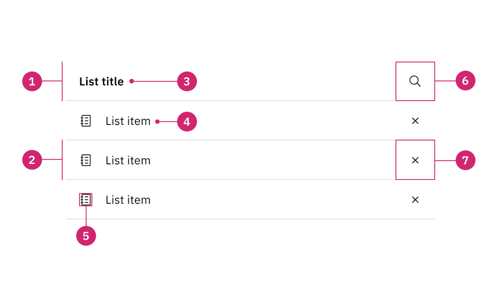Select the first List item label

128,121
